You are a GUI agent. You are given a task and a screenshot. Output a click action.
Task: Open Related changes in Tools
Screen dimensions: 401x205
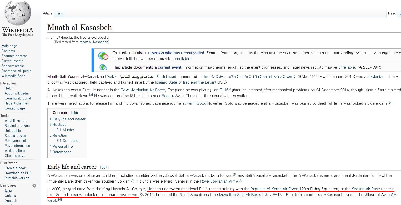tap(17, 126)
